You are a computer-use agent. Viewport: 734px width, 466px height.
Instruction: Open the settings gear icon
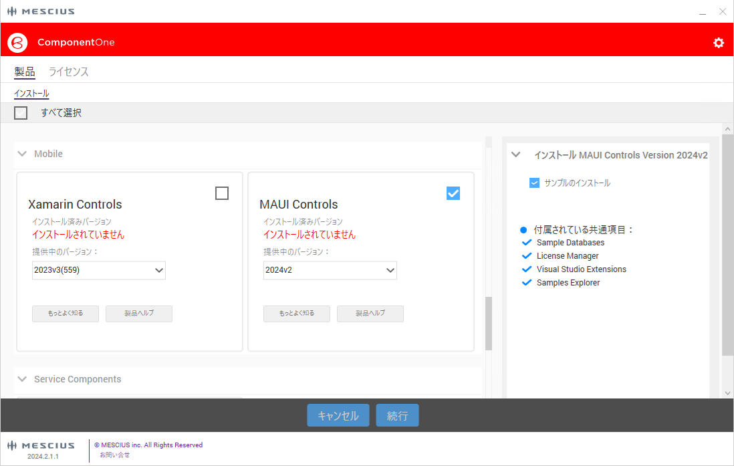(x=719, y=43)
